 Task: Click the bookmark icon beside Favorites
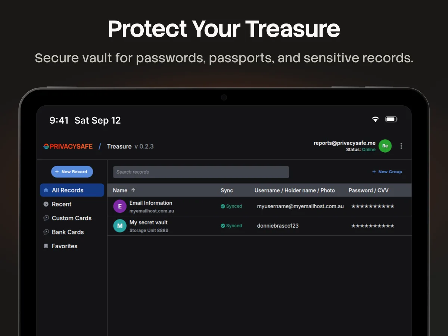click(46, 246)
